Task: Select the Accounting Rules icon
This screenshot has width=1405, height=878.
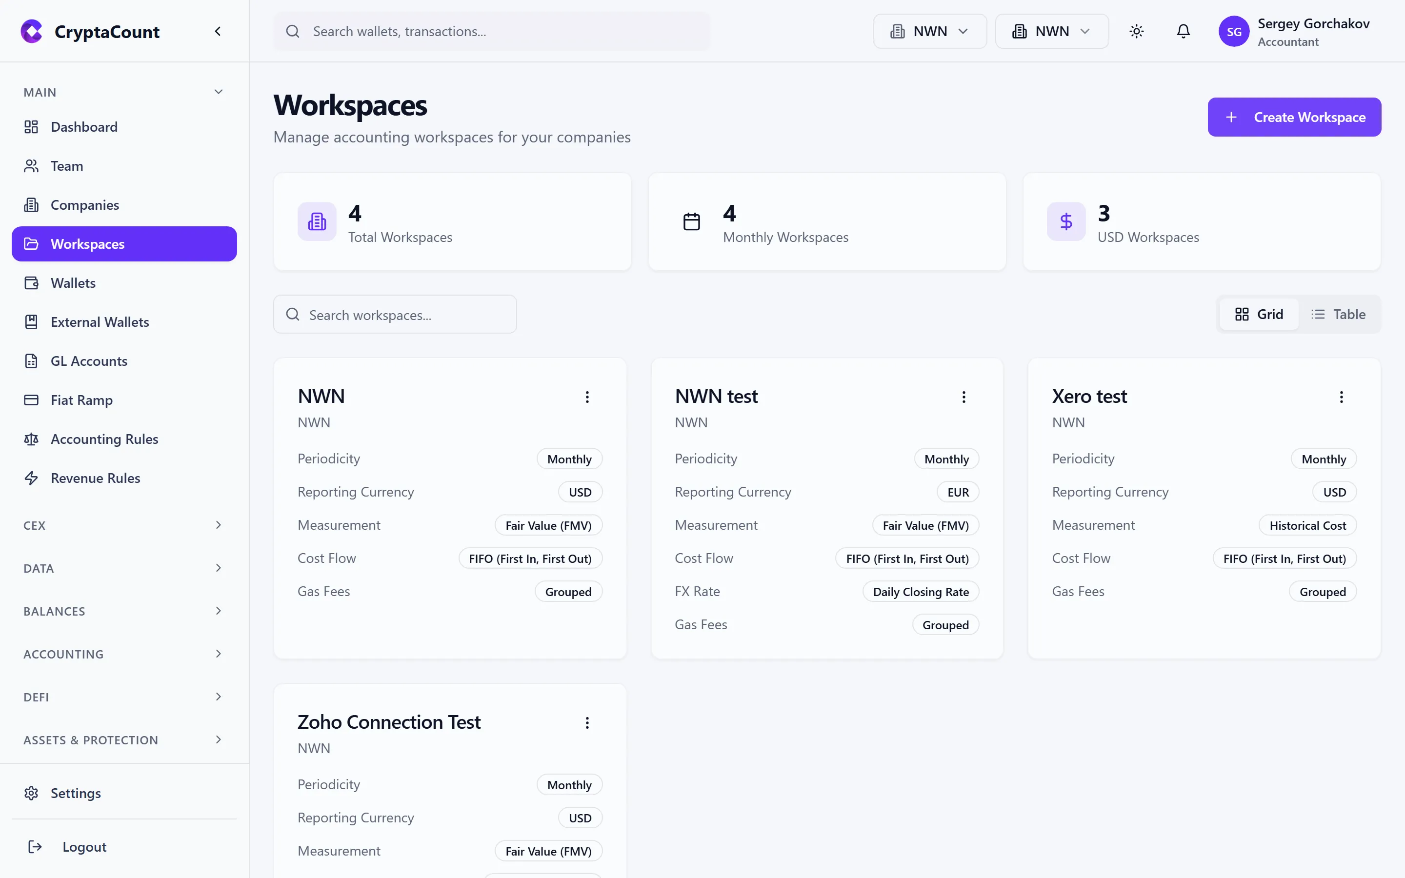Action: (x=31, y=439)
